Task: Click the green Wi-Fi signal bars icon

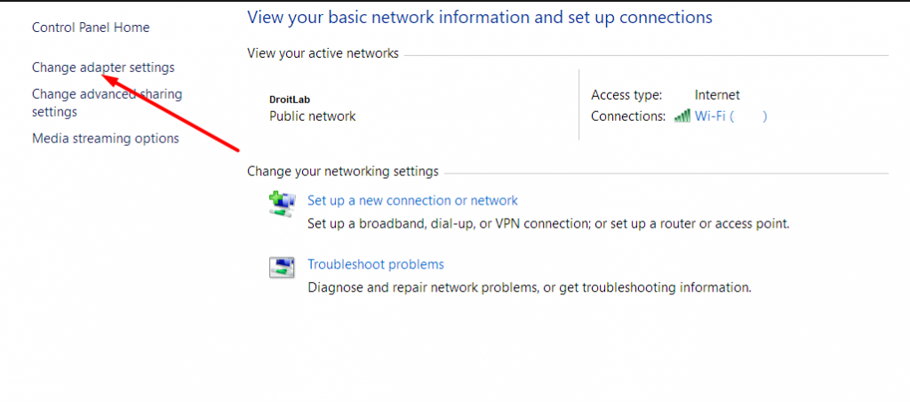Action: [682, 117]
